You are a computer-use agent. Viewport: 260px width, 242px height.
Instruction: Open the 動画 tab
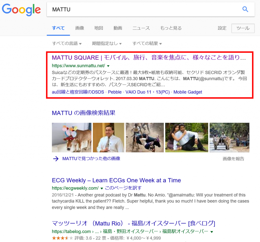[118, 28]
